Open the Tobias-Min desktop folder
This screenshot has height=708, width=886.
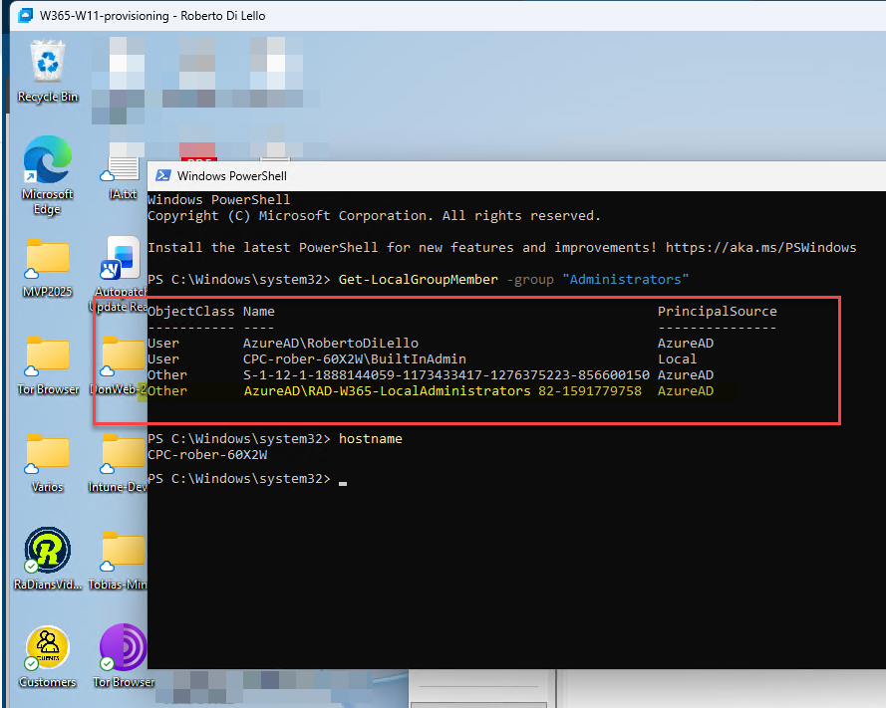123,551
